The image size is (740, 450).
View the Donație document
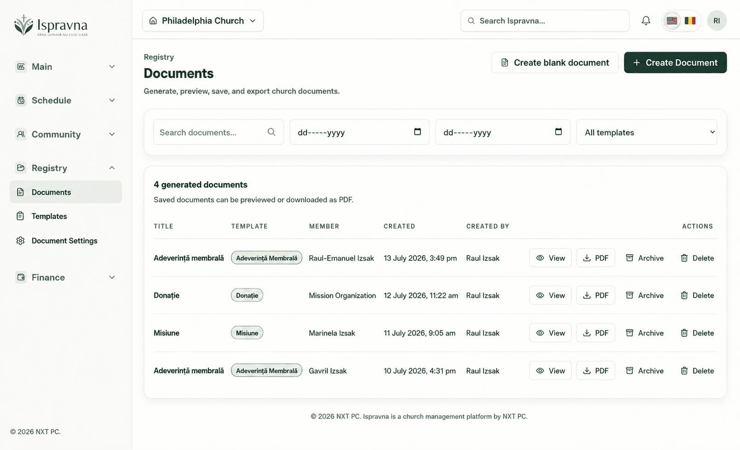550,295
